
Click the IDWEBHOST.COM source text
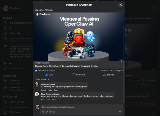[42, 63]
